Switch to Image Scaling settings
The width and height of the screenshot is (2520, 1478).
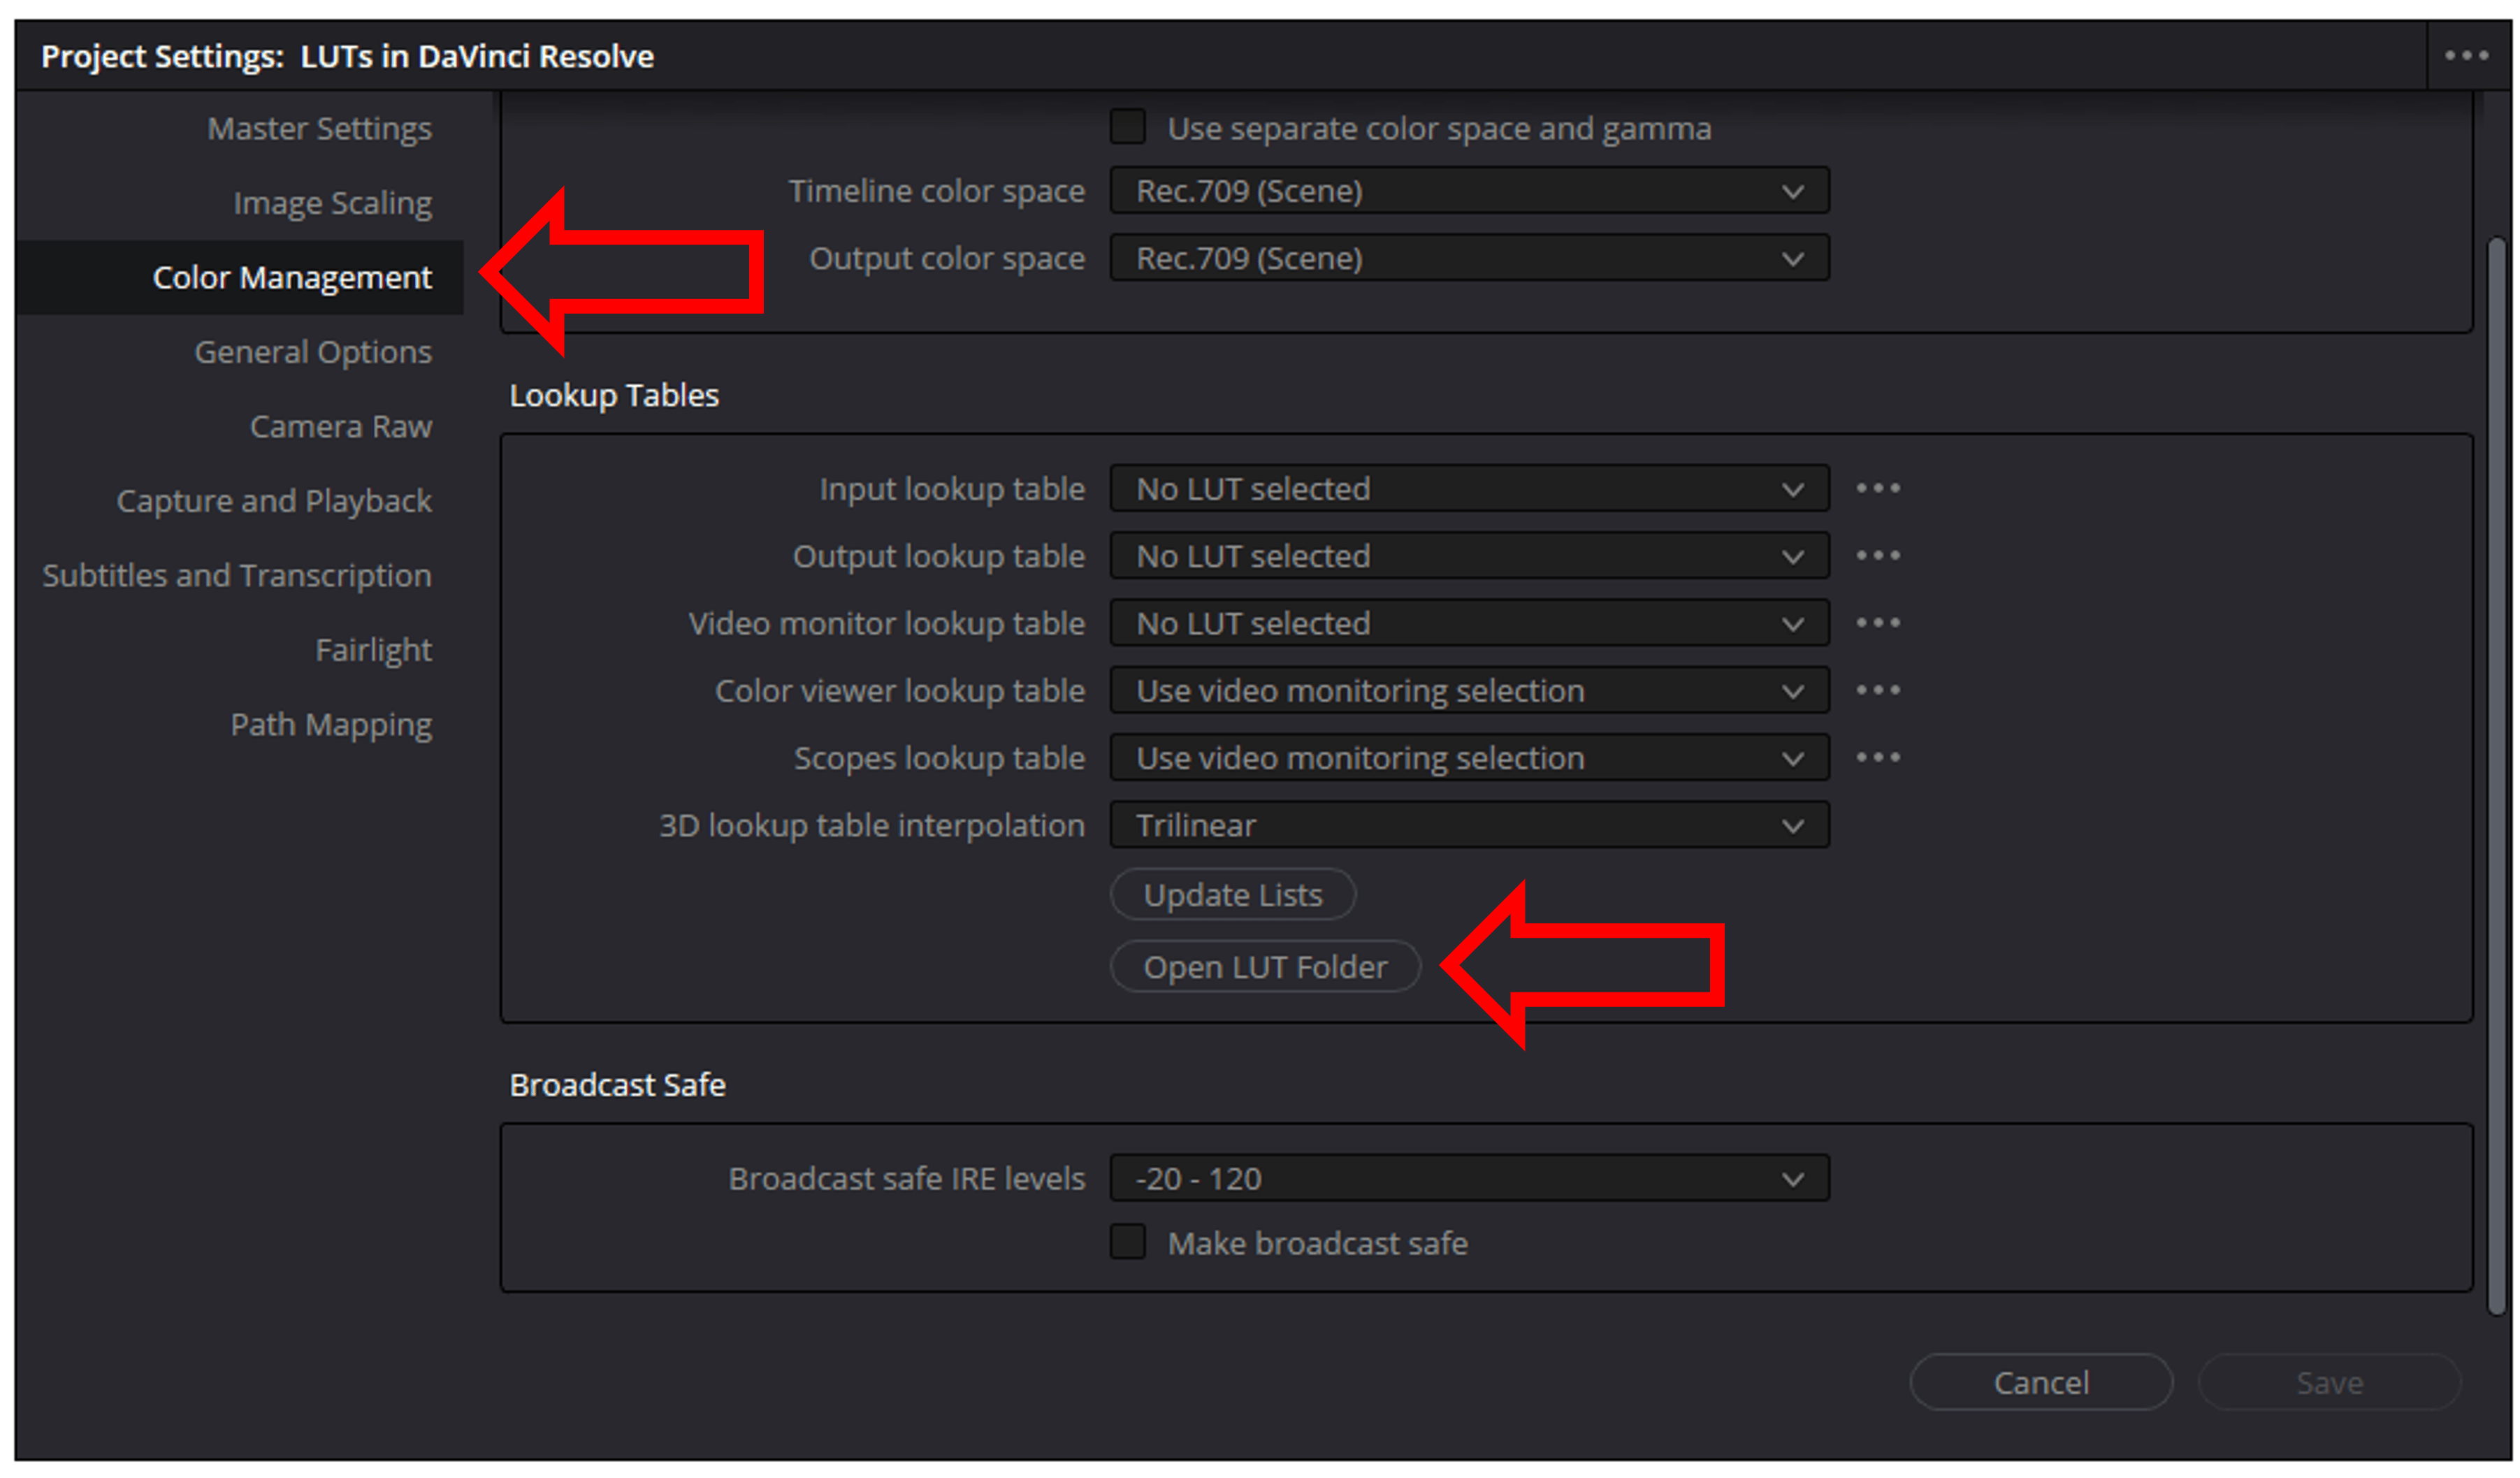pyautogui.click(x=332, y=204)
